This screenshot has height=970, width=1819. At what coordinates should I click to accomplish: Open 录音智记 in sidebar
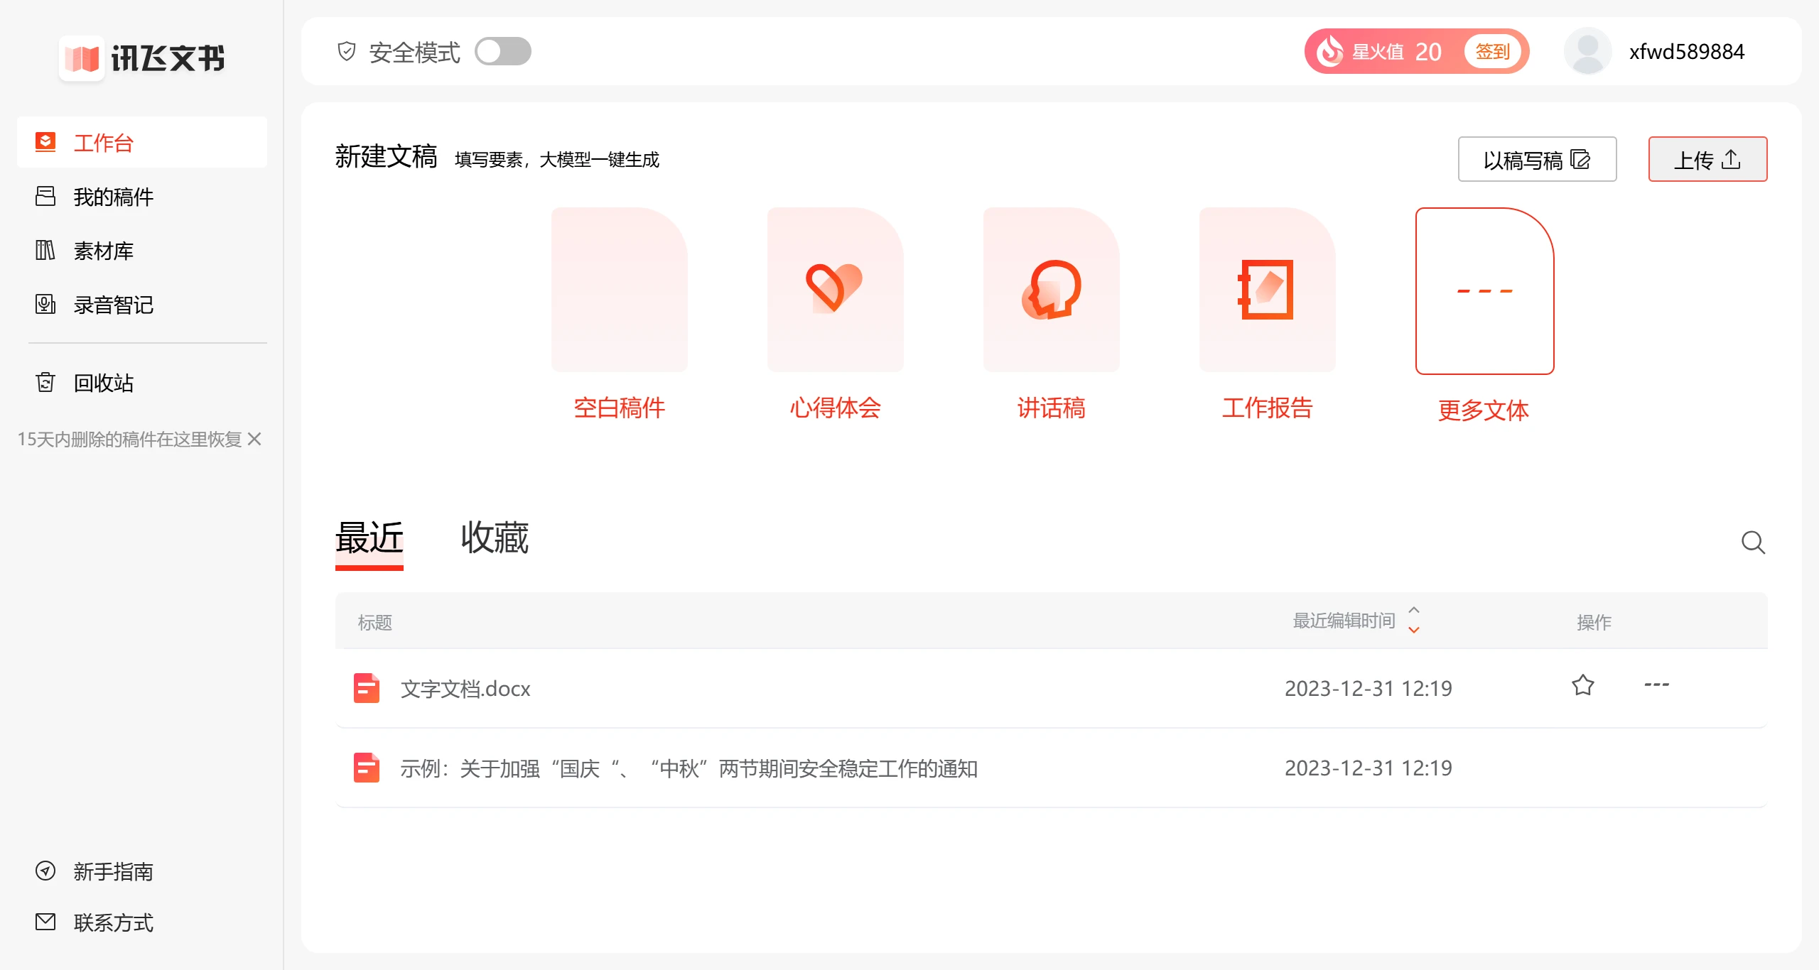coord(114,305)
